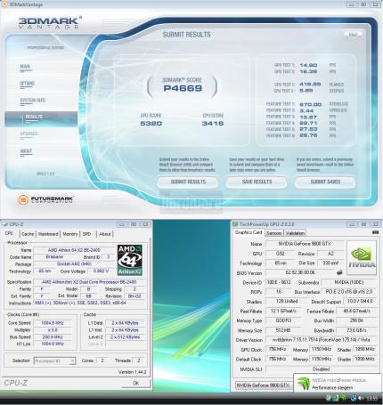
Task: Click the Futuremark Corporation logo
Action: coord(45,199)
